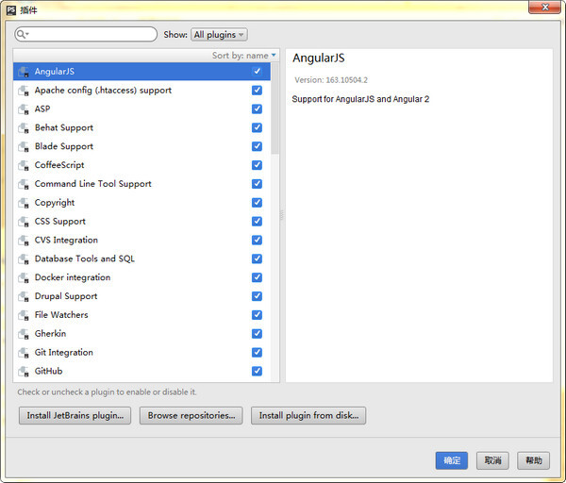Disable the Behat Support checkbox

pyautogui.click(x=257, y=127)
